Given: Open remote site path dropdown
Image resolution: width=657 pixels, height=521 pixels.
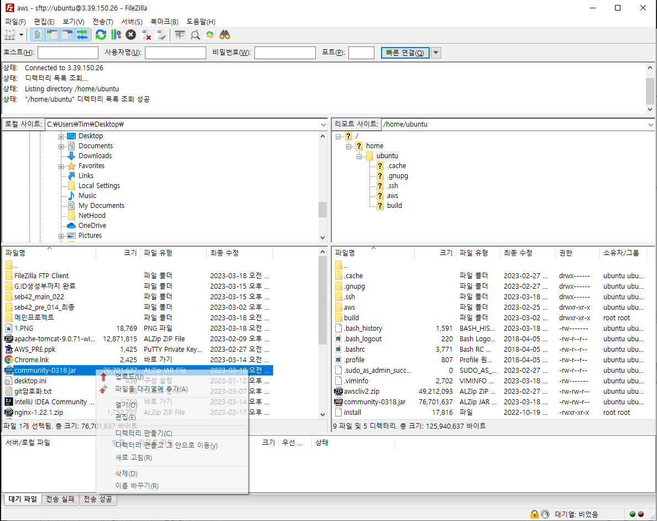Looking at the screenshot, I should (x=650, y=124).
